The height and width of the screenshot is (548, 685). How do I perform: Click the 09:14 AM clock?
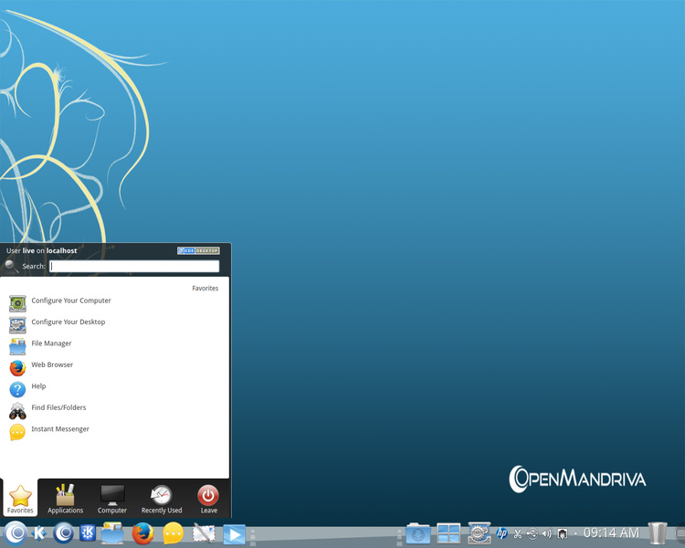[x=611, y=533]
